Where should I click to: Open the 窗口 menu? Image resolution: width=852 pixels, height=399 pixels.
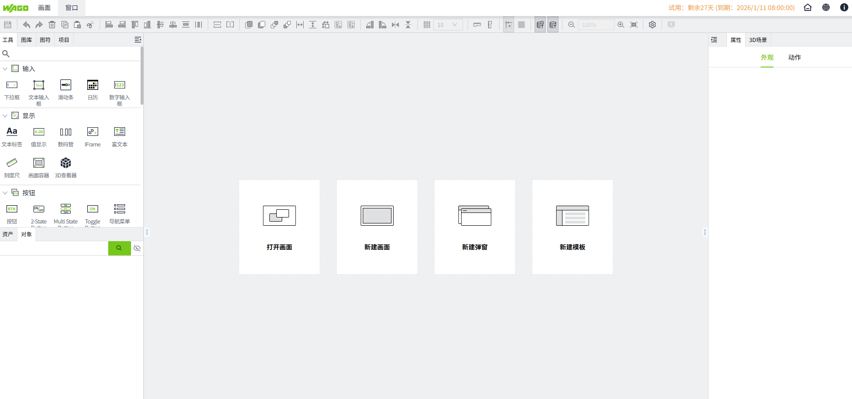[x=72, y=8]
